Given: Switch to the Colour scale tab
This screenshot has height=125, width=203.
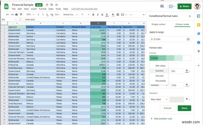Looking at the screenshot, I should coord(182,24).
